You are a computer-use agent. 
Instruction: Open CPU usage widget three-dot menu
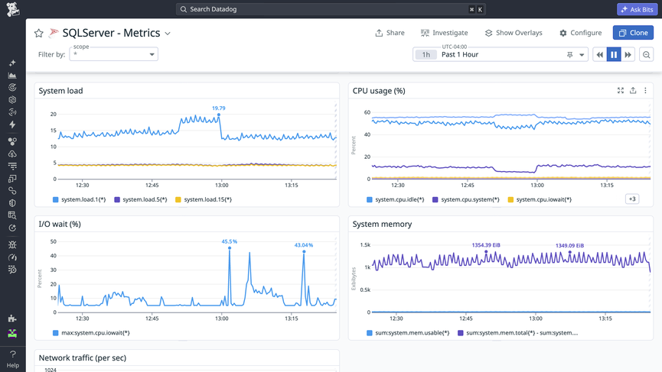coord(645,91)
